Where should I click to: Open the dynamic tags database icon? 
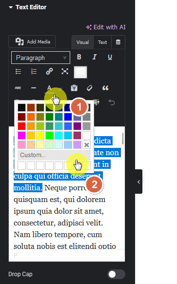point(118,42)
